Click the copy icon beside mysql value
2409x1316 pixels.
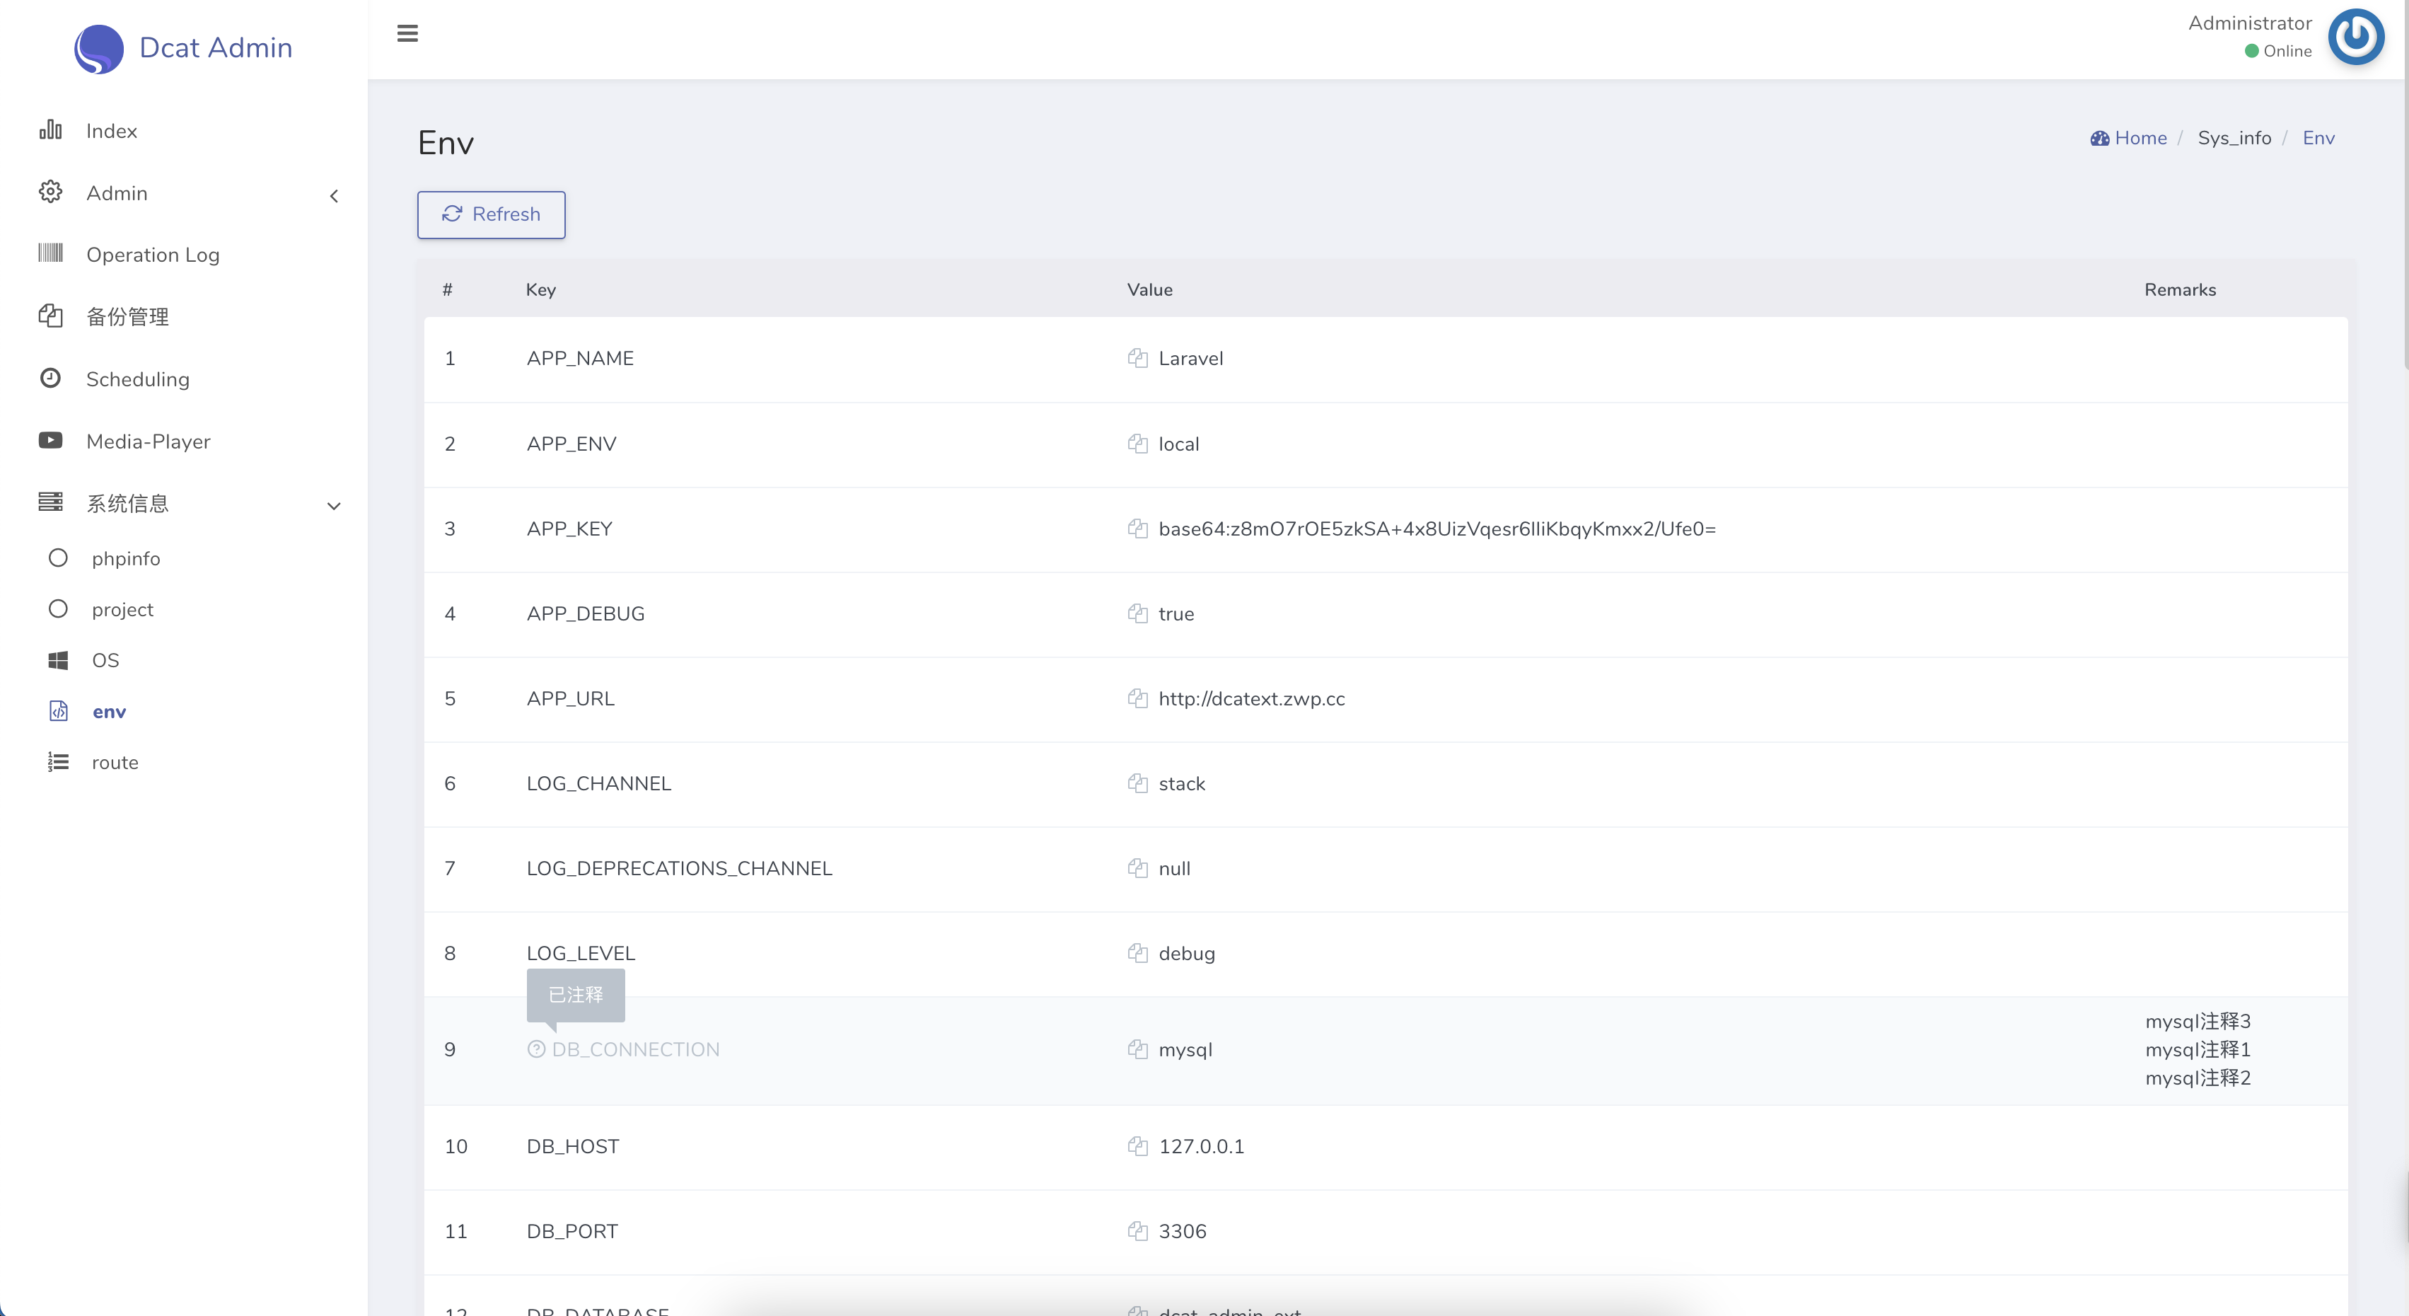(x=1137, y=1049)
